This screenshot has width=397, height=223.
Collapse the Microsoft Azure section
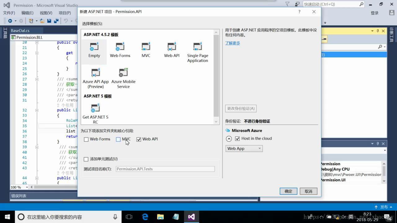click(x=229, y=139)
